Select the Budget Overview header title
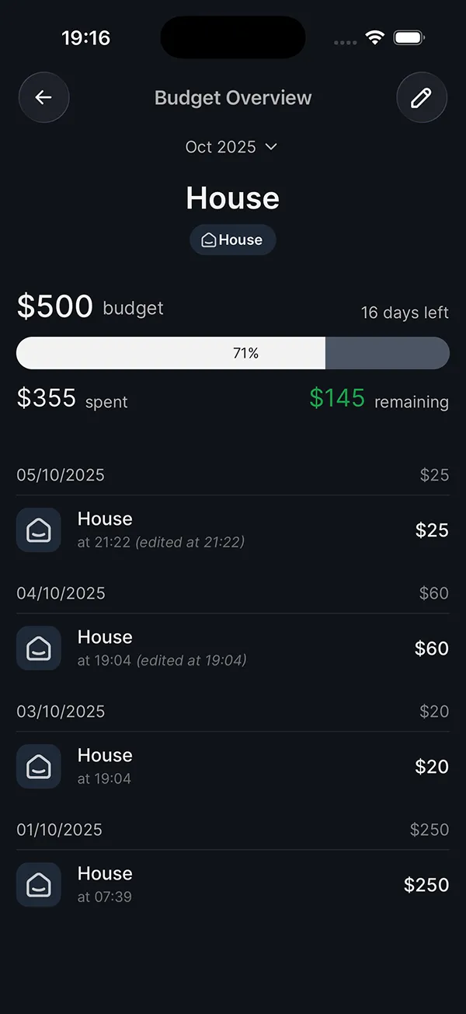This screenshot has width=466, height=1014. click(x=232, y=97)
